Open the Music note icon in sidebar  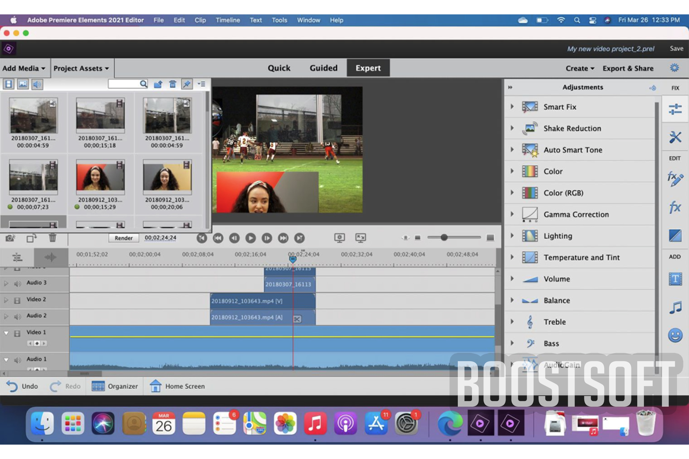click(675, 307)
